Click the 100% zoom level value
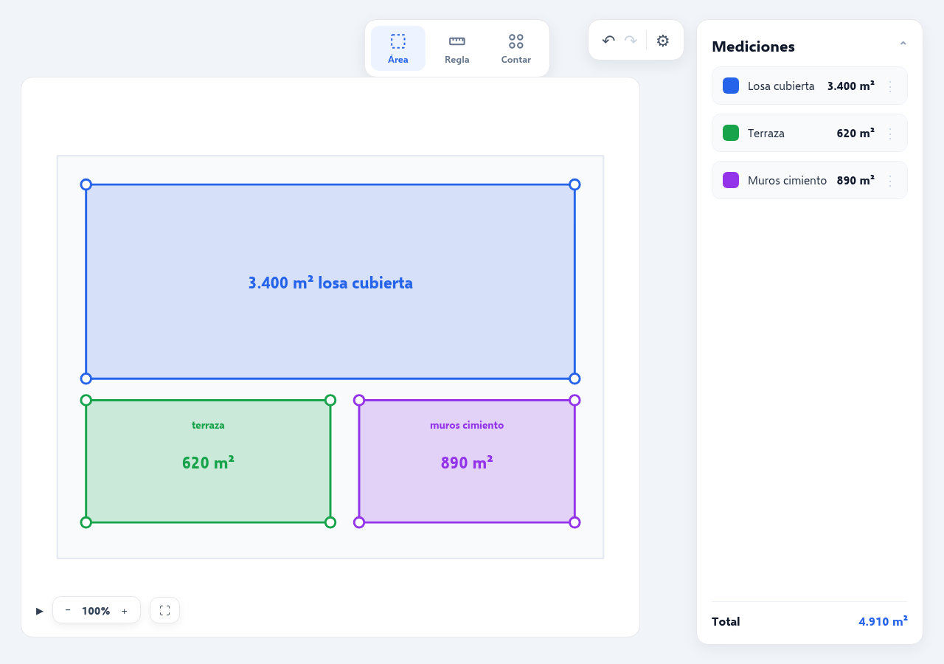Screen dimensions: 944x664 (96, 611)
